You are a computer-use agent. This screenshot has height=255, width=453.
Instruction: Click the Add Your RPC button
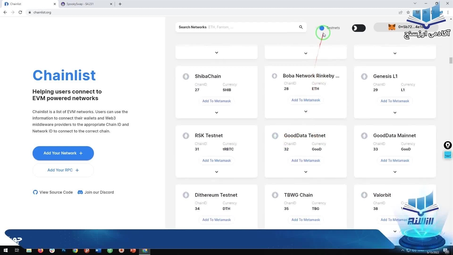(63, 170)
